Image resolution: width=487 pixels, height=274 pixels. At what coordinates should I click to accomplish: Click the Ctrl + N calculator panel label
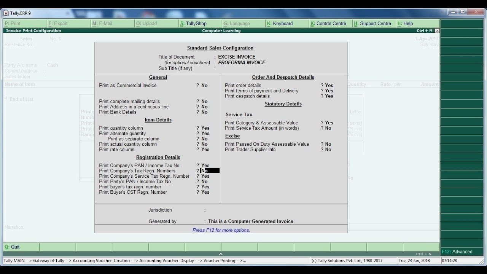[424, 254]
